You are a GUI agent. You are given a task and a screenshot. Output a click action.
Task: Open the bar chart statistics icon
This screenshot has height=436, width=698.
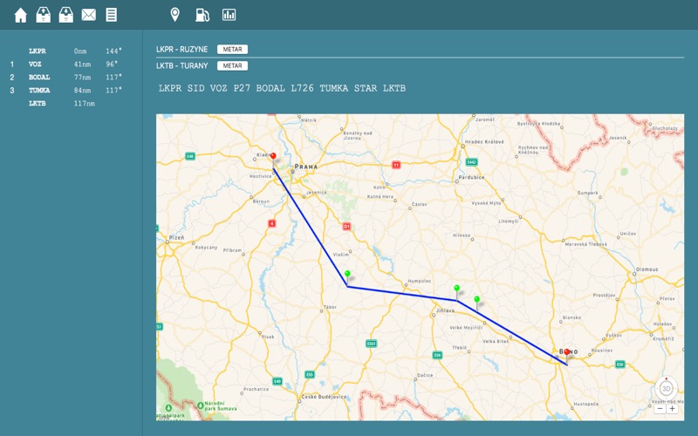229,15
